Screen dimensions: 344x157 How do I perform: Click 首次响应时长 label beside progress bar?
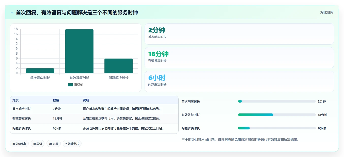(x=191, y=102)
